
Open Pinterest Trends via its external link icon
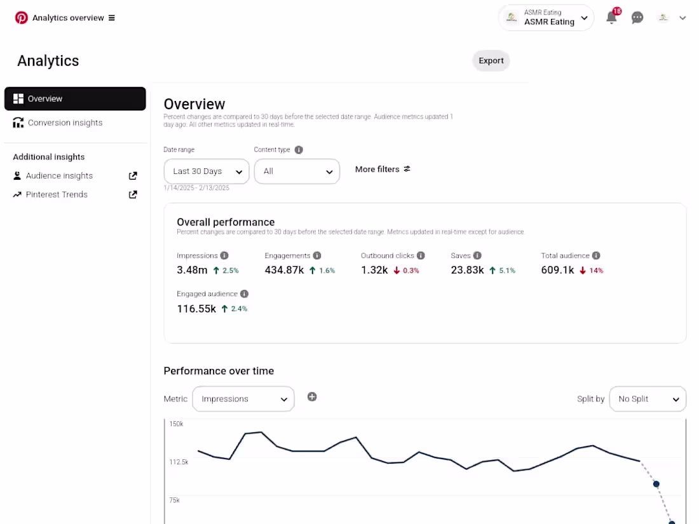click(133, 195)
